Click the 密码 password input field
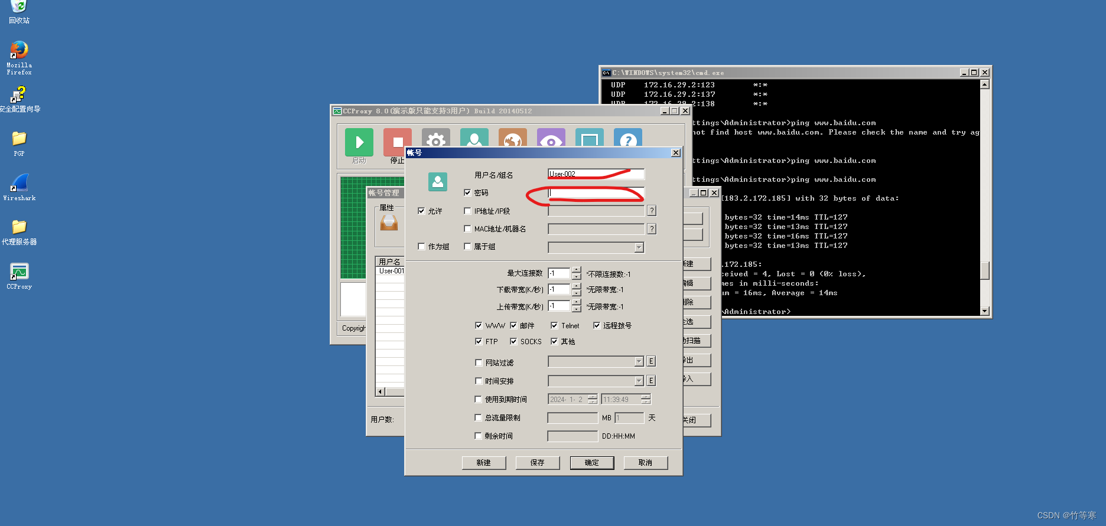 pos(596,192)
